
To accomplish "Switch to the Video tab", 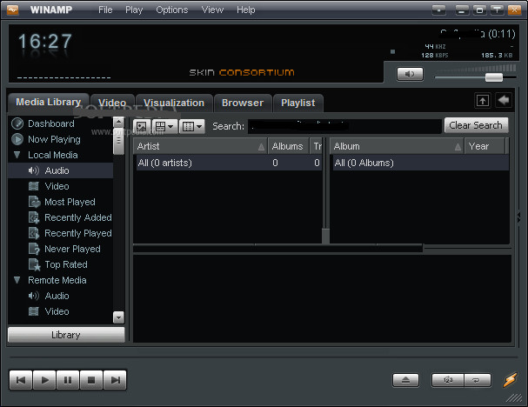I will pos(112,103).
